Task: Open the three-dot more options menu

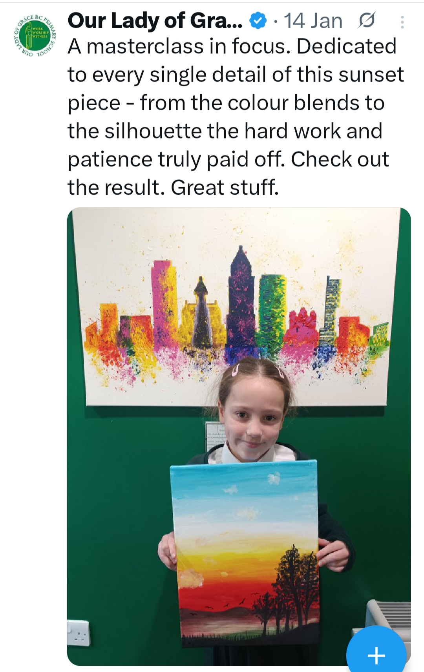Action: (402, 22)
